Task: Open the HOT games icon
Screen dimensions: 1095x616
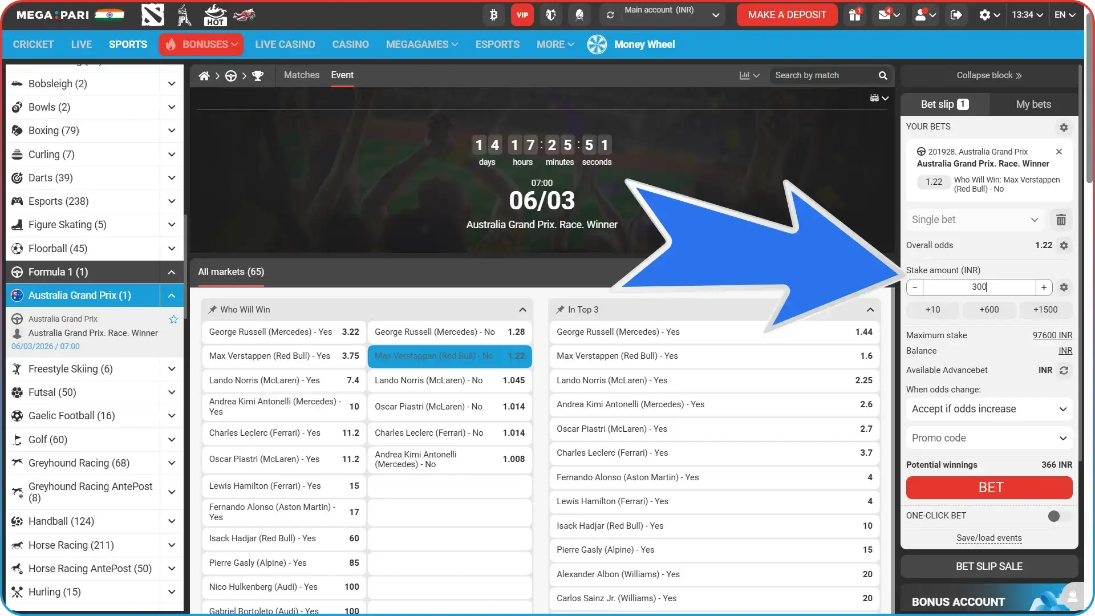Action: (x=215, y=15)
